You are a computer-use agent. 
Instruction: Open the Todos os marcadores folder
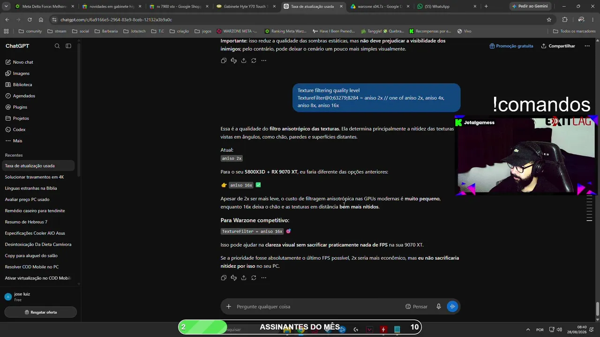click(x=574, y=31)
